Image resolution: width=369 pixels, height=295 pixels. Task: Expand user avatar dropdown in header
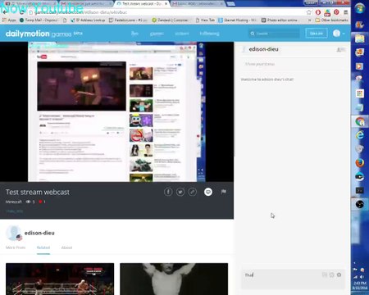click(339, 34)
